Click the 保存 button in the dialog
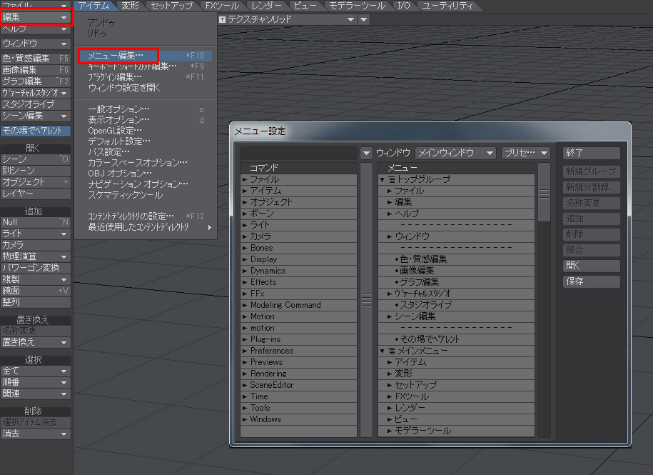The image size is (653, 475). [x=591, y=281]
